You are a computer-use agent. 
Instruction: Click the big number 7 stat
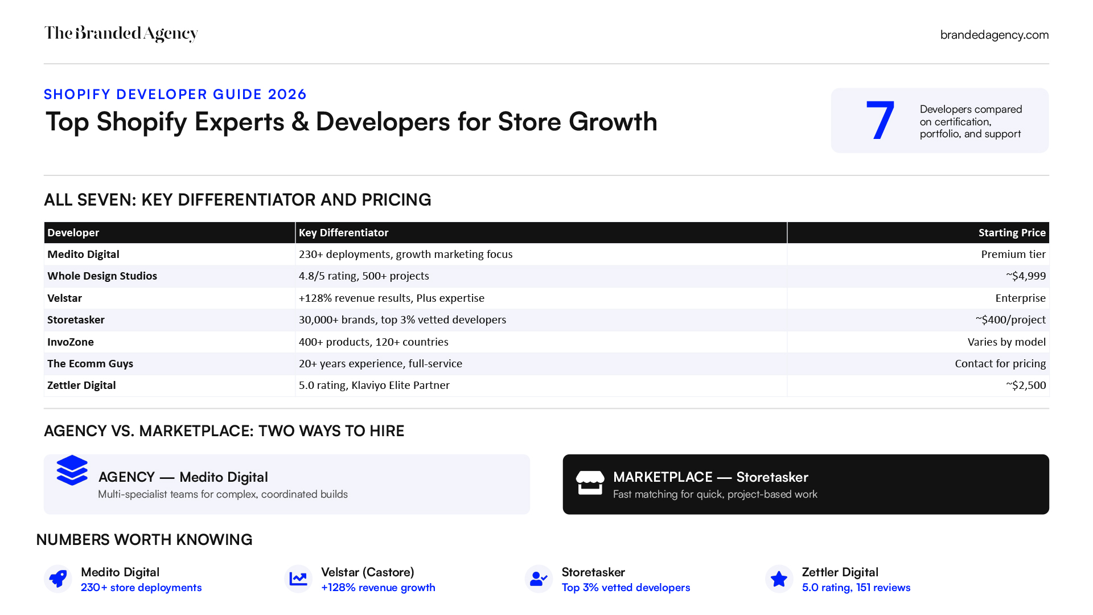point(880,121)
